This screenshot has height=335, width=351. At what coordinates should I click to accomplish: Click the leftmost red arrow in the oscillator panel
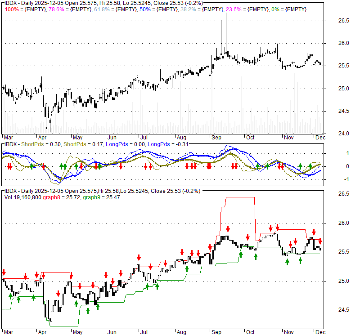pos(9,166)
